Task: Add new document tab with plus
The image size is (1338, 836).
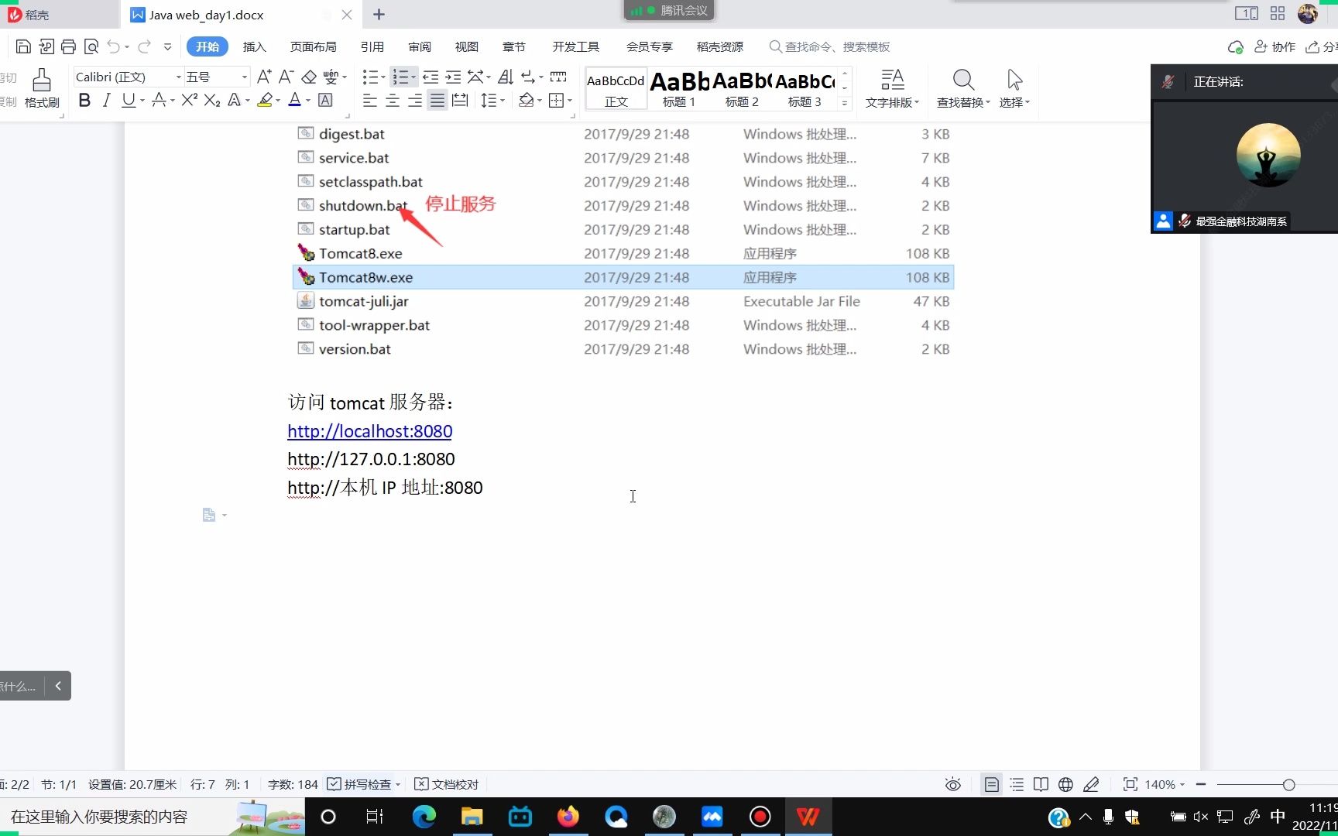Action: tap(379, 15)
